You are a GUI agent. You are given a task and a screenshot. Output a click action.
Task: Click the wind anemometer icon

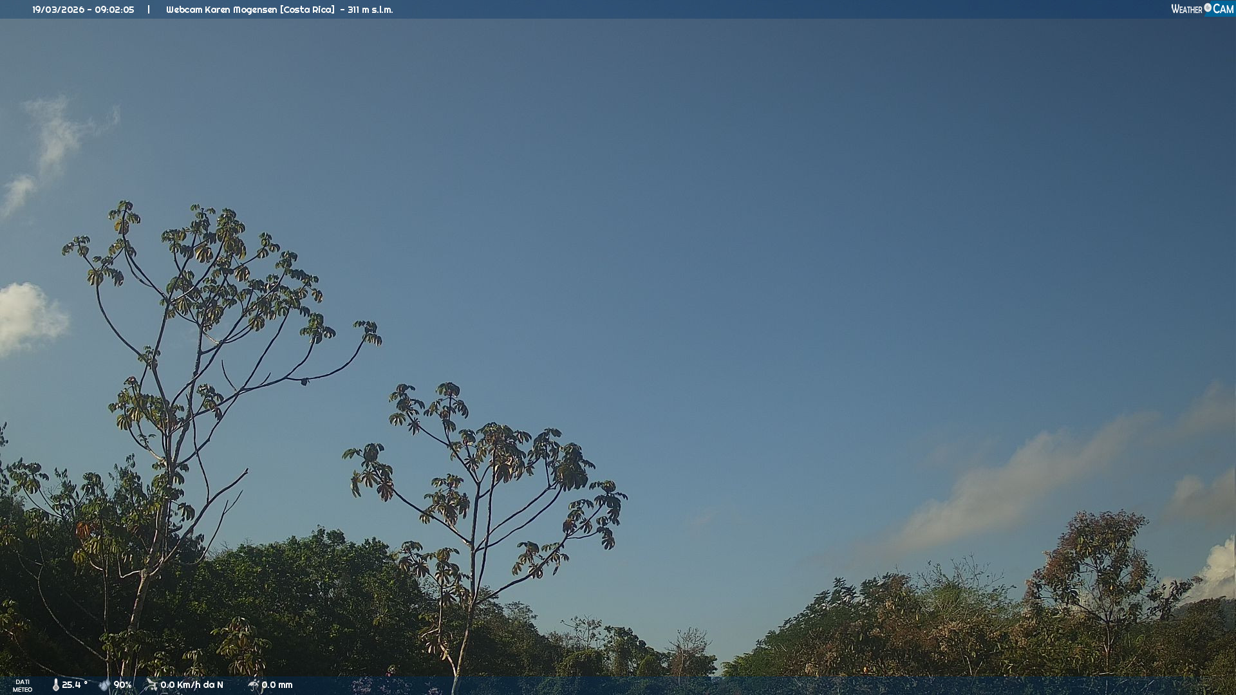pyautogui.click(x=151, y=684)
